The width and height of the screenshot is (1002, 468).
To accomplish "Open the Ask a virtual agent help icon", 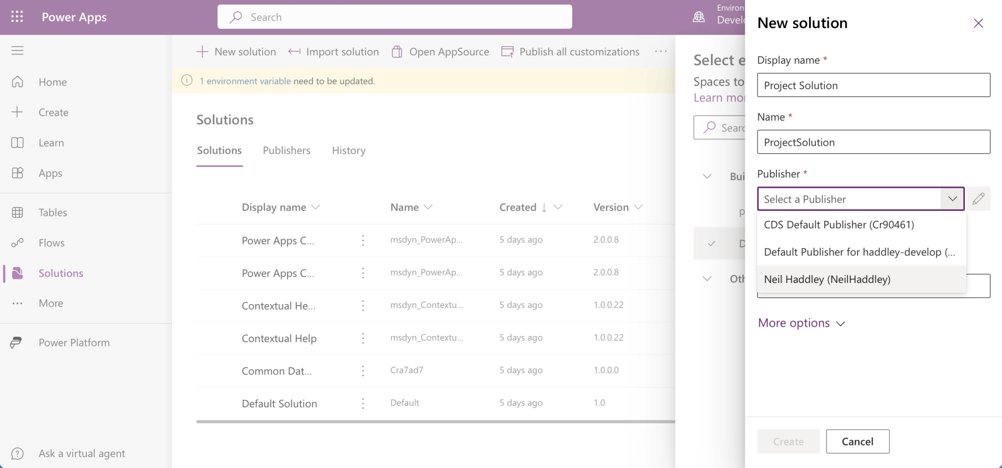I will [x=17, y=453].
